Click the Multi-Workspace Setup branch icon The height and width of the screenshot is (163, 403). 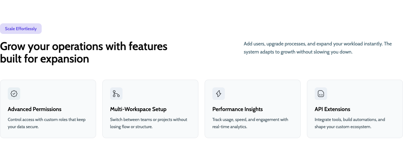pos(116,94)
